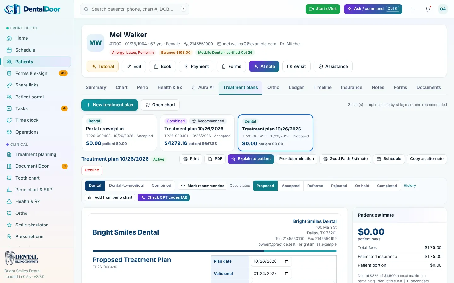Open the Plan date calendar picker
This screenshot has height=283, width=454.
(287, 261)
